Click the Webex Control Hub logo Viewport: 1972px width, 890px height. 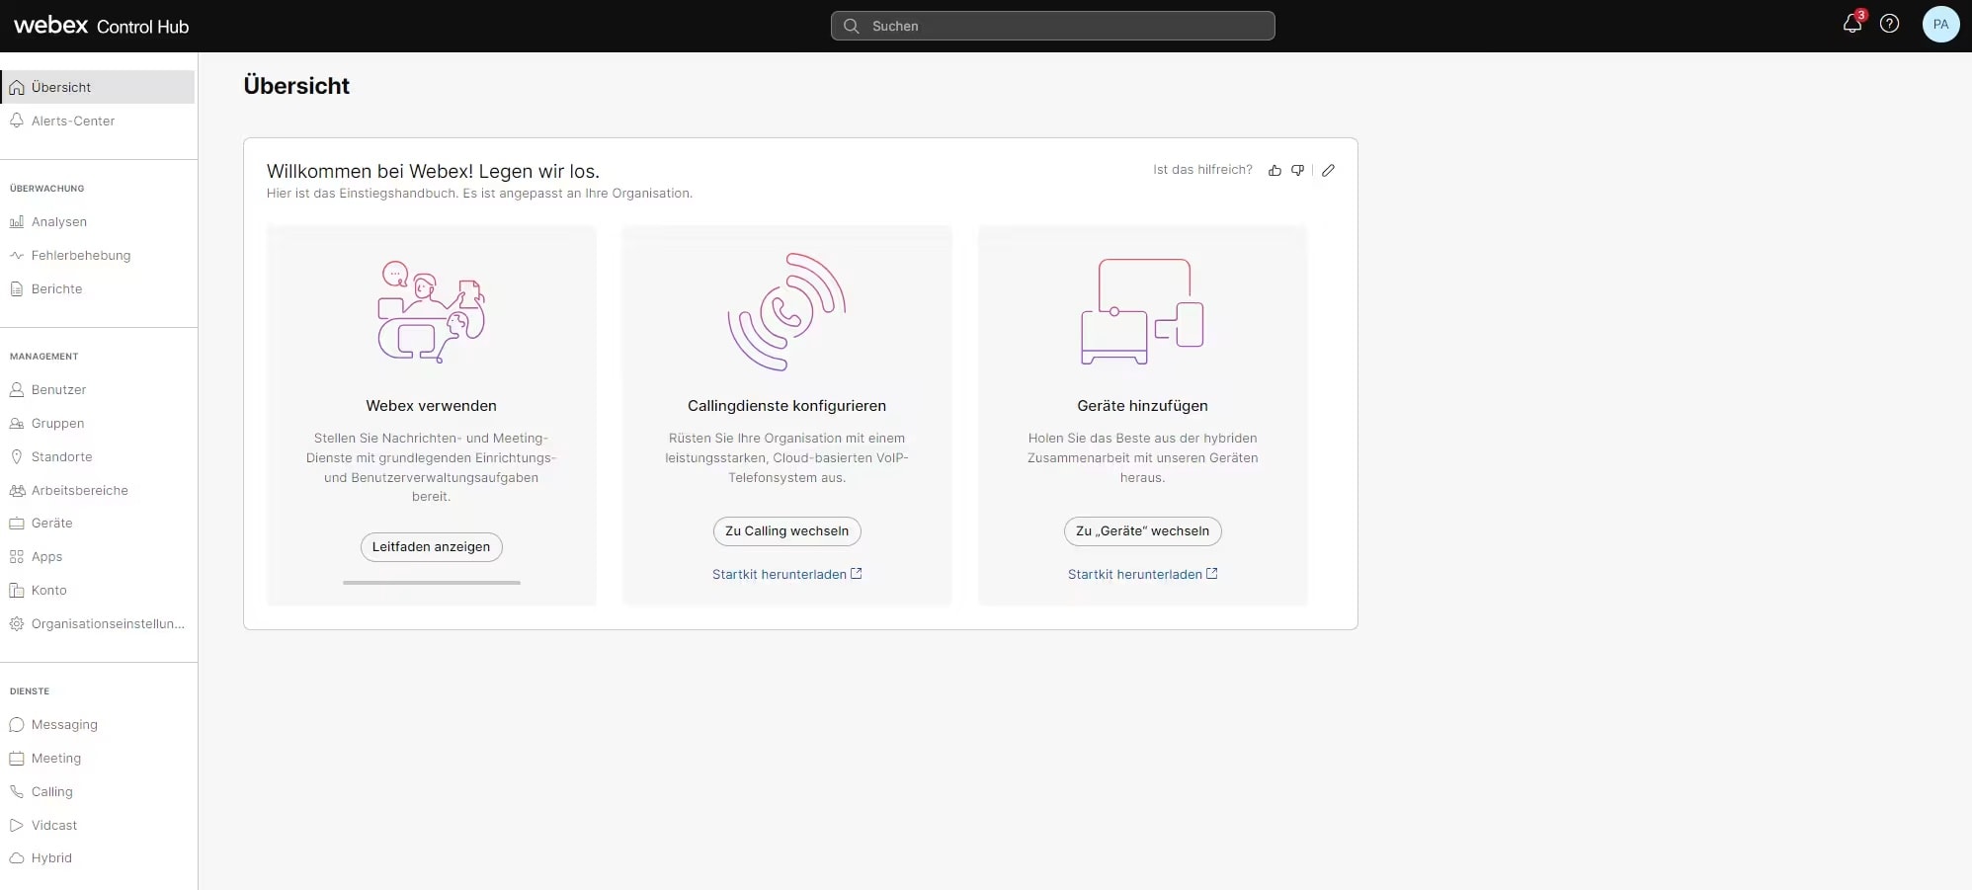pos(101,26)
